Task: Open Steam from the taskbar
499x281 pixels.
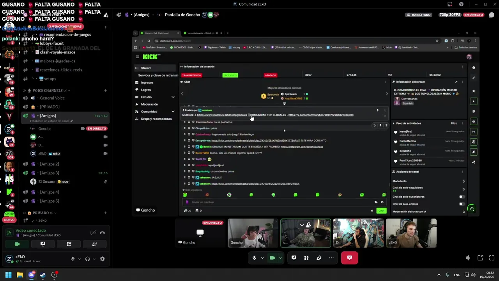Action: coord(42,275)
